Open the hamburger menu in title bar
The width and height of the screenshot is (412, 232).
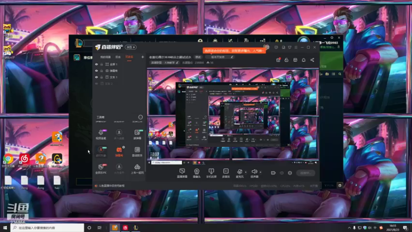[296, 47]
